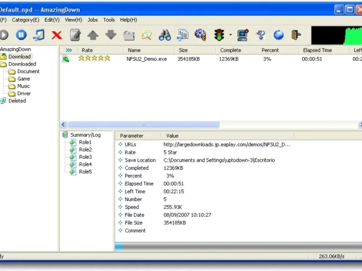Select Role3 in the Summary/Log tree

(85, 157)
